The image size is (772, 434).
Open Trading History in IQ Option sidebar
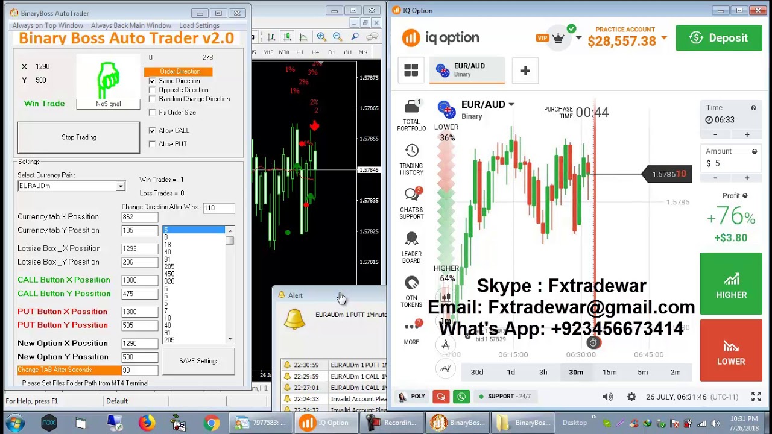point(411,160)
